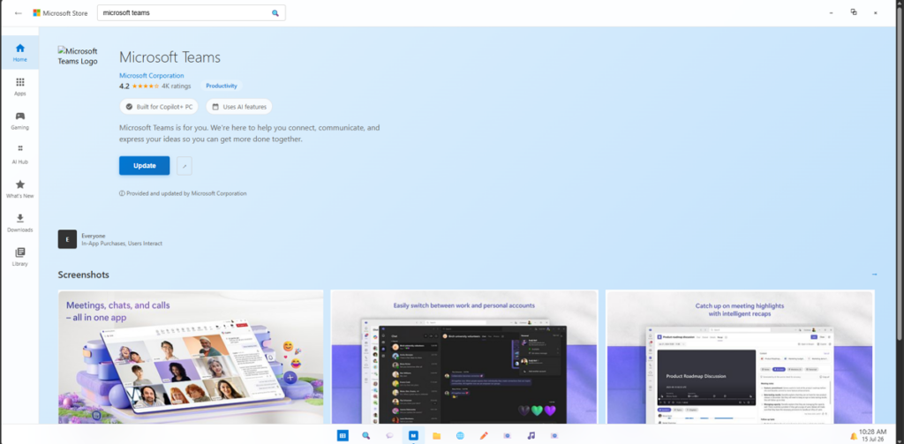Click the 'Microsoft Teams is for you' description text
The width and height of the screenshot is (904, 444).
tap(250, 133)
